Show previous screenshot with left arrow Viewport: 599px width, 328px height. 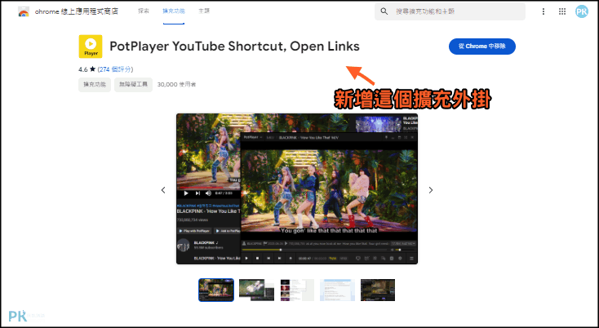click(x=163, y=190)
